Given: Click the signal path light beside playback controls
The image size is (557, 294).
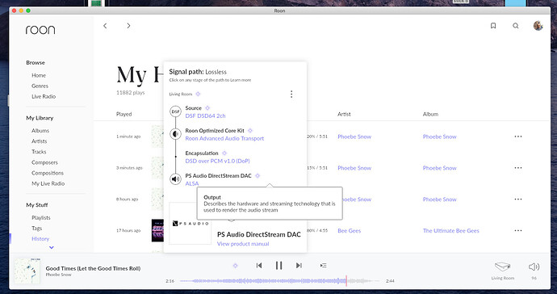Looking at the screenshot, I should pyautogui.click(x=235, y=266).
